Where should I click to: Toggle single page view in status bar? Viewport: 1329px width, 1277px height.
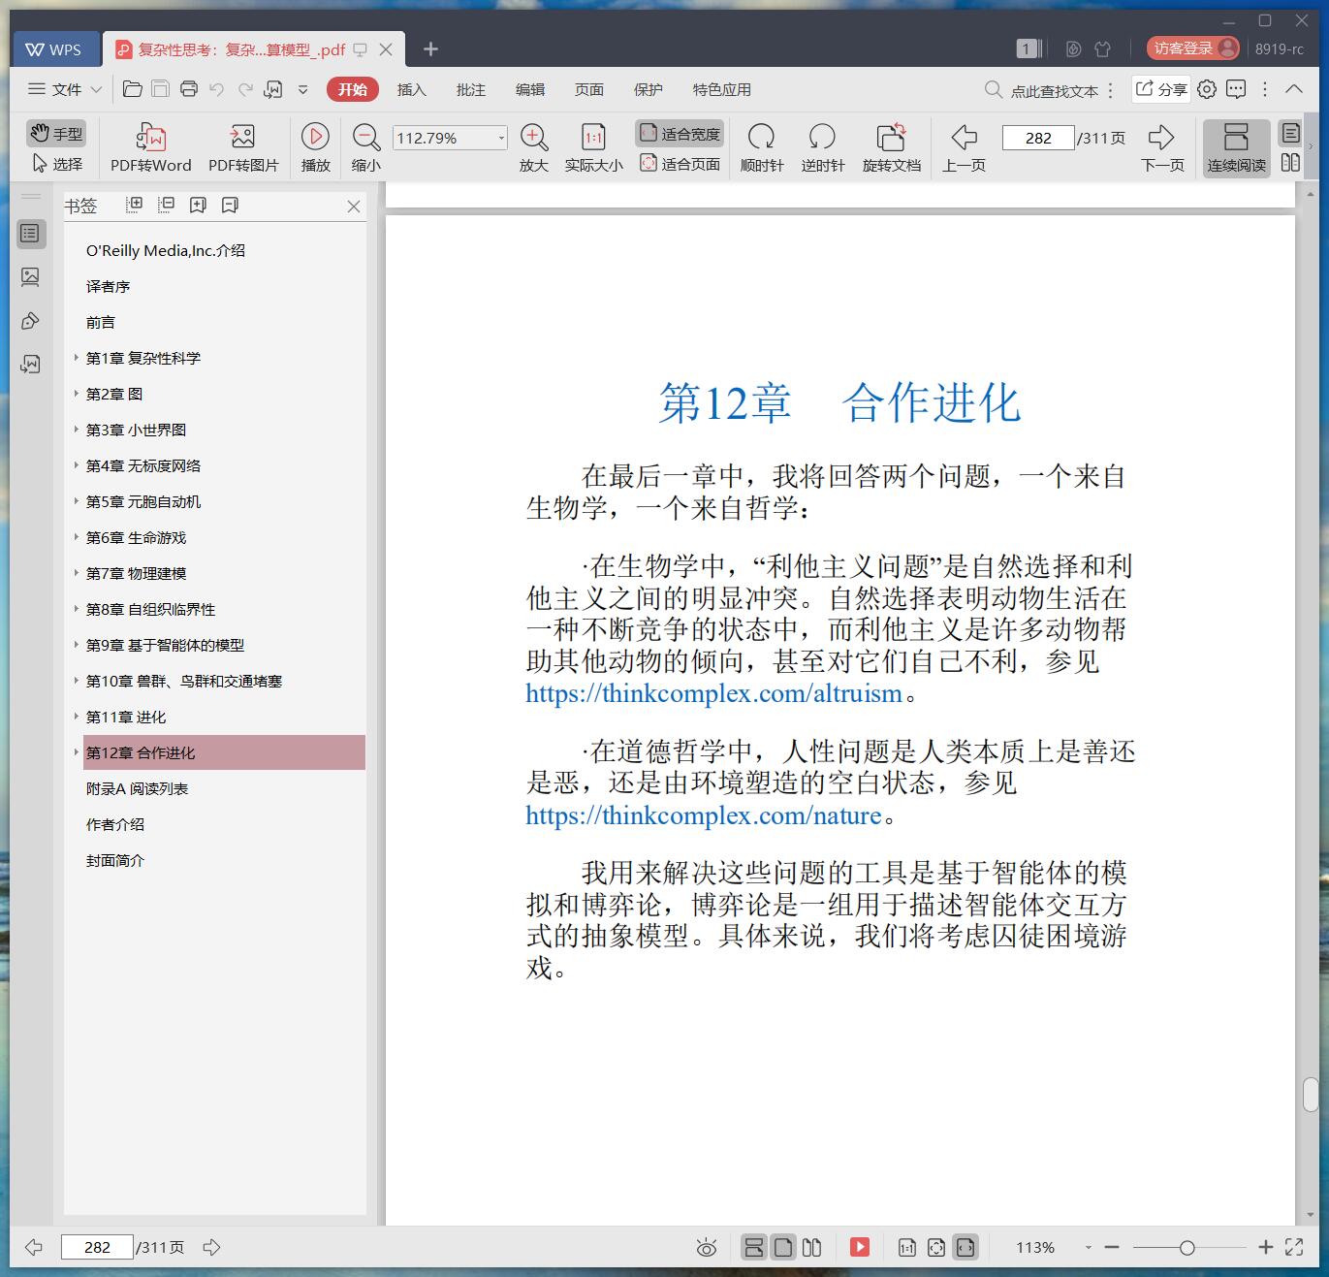pyautogui.click(x=783, y=1247)
